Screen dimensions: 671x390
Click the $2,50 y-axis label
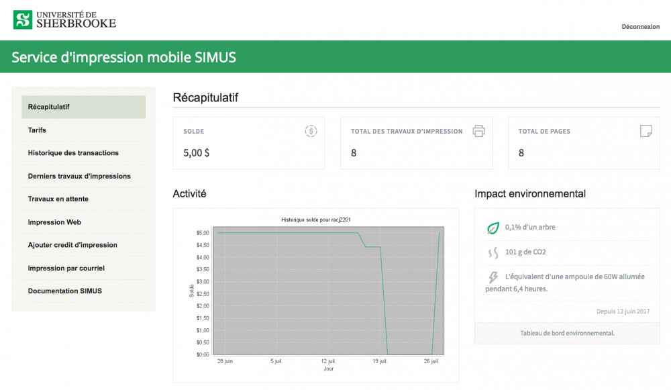coord(203,294)
